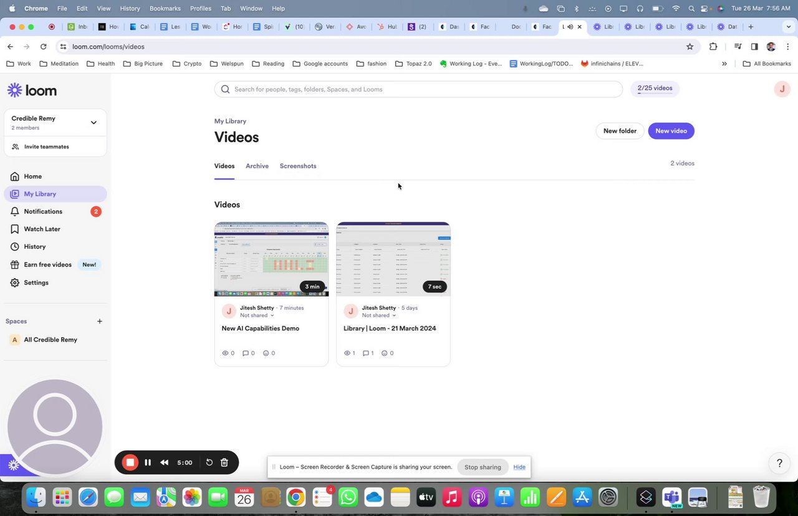Open the Meditation bookmarks folder

pyautogui.click(x=59, y=64)
